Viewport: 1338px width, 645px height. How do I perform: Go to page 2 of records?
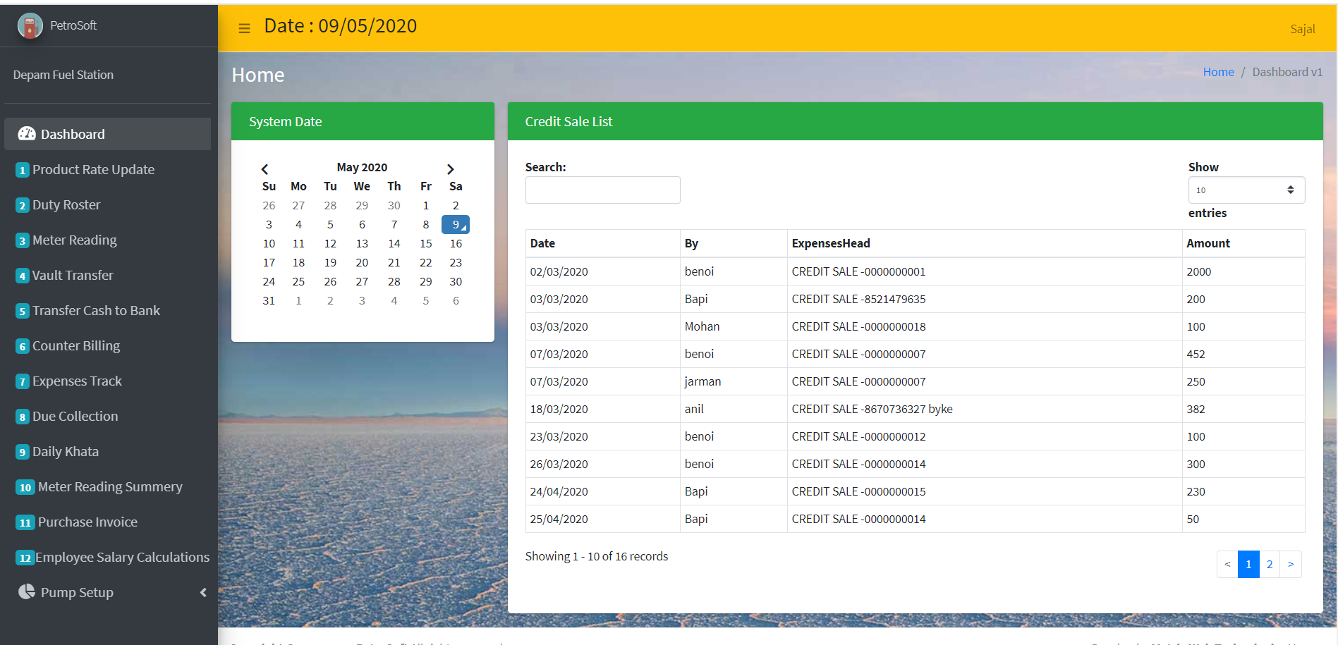pyautogui.click(x=1269, y=564)
